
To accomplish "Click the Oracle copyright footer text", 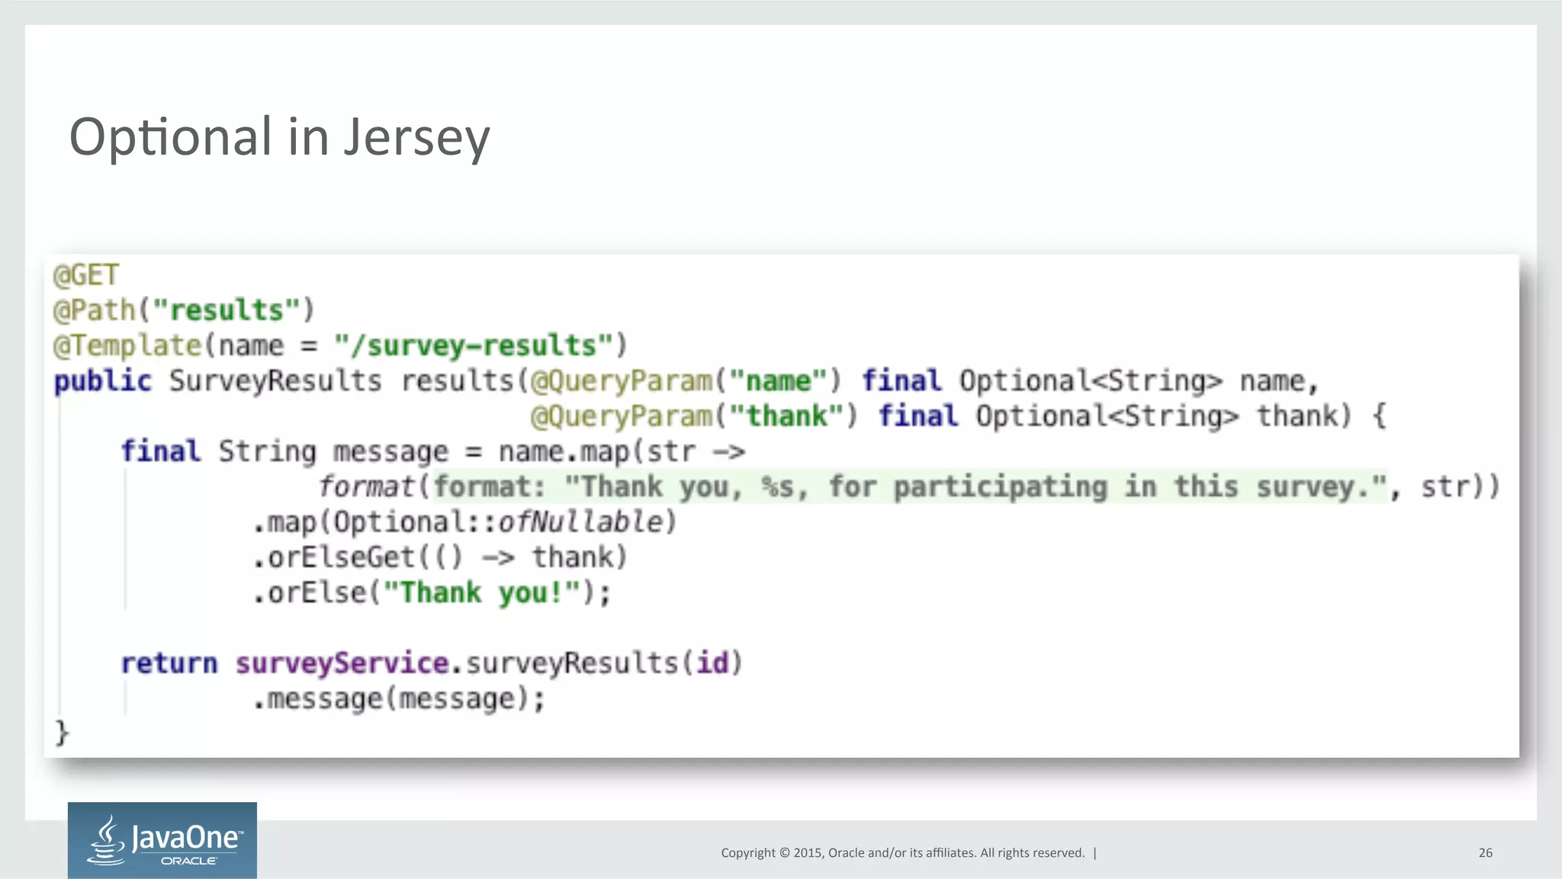I will 902,852.
